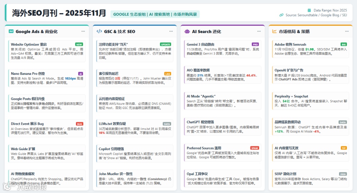Click the link icon next to Source
The image size is (357, 193).
pos(281,15)
